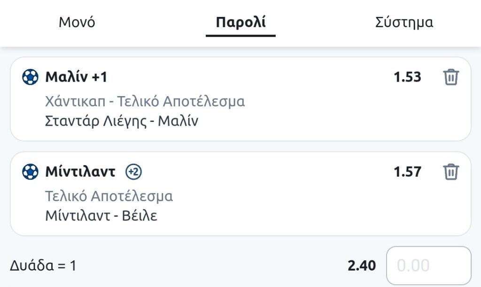Click the 1.57 odds value

(x=407, y=172)
